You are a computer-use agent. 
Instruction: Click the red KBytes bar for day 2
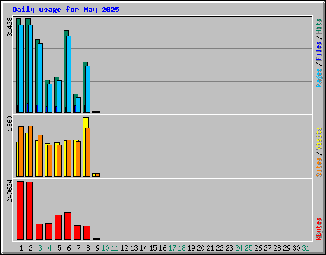[29, 210]
